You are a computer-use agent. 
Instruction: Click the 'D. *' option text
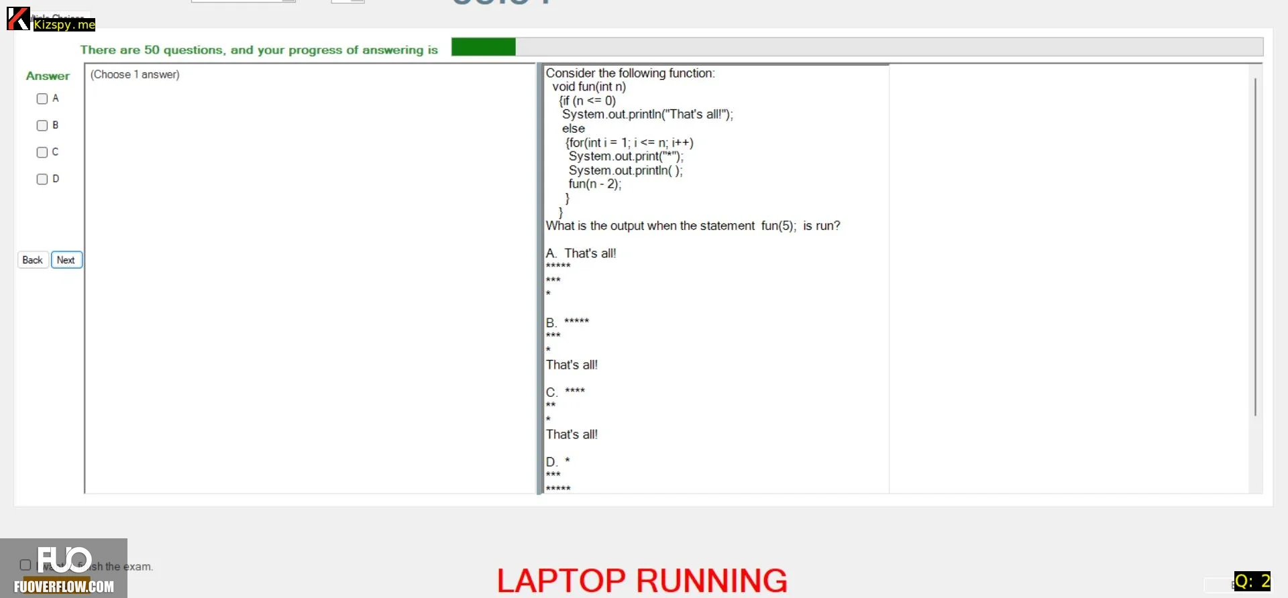[x=558, y=462]
